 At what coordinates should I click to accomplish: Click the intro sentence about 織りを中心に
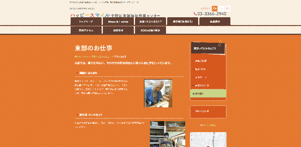click(x=123, y=63)
